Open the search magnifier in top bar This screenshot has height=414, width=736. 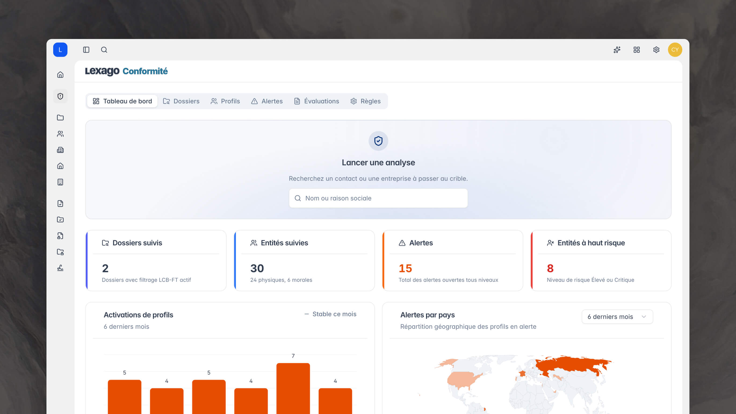click(x=104, y=50)
